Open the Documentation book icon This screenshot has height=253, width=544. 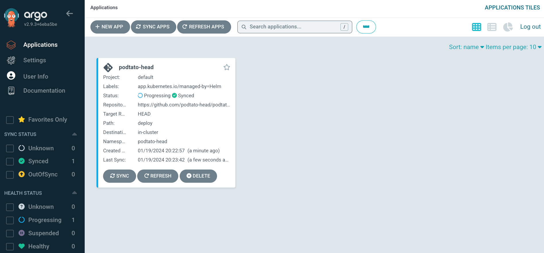tap(11, 91)
